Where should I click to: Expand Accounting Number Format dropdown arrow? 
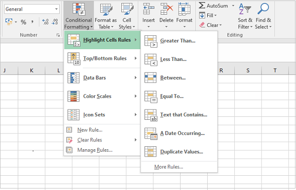(16, 22)
